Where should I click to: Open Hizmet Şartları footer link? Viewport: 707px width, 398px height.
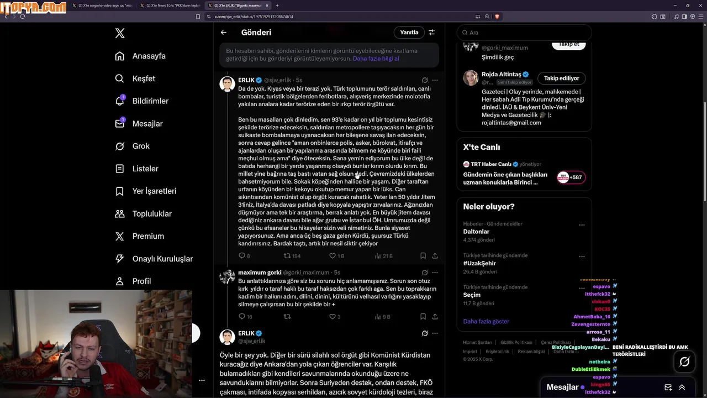pyautogui.click(x=477, y=343)
